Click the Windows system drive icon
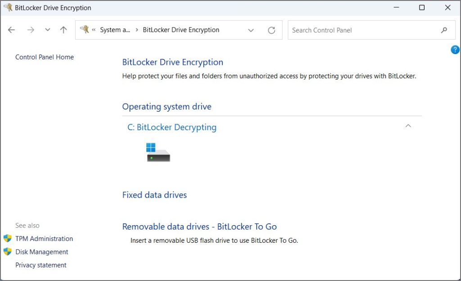The width and height of the screenshot is (461, 281). 158,152
